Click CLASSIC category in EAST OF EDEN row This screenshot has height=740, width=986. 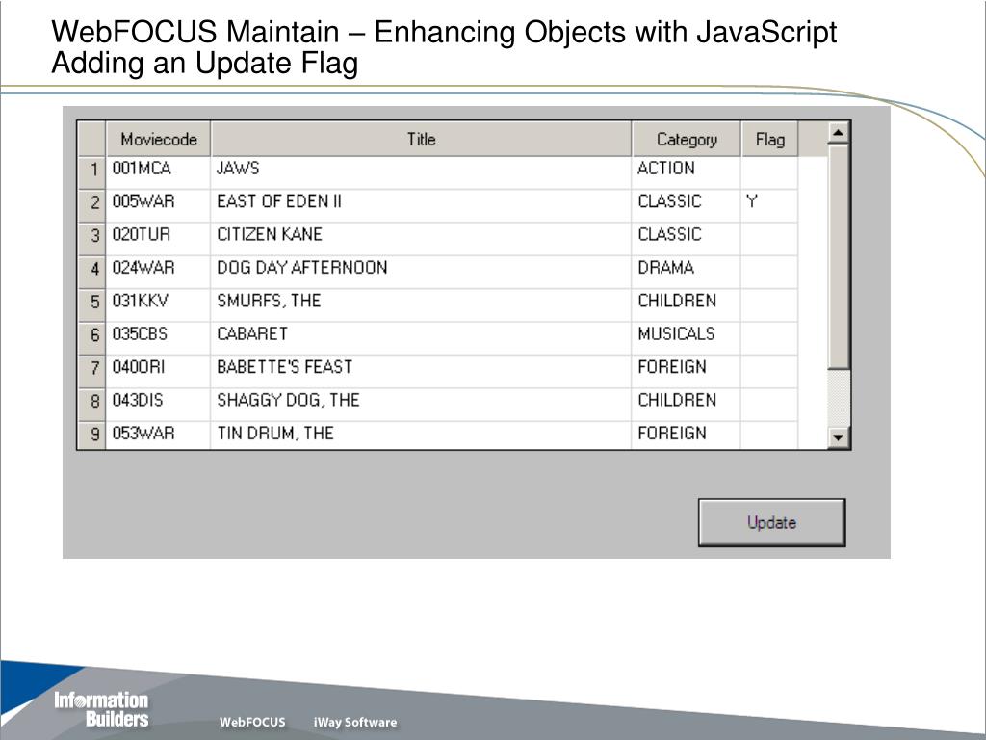(686, 206)
